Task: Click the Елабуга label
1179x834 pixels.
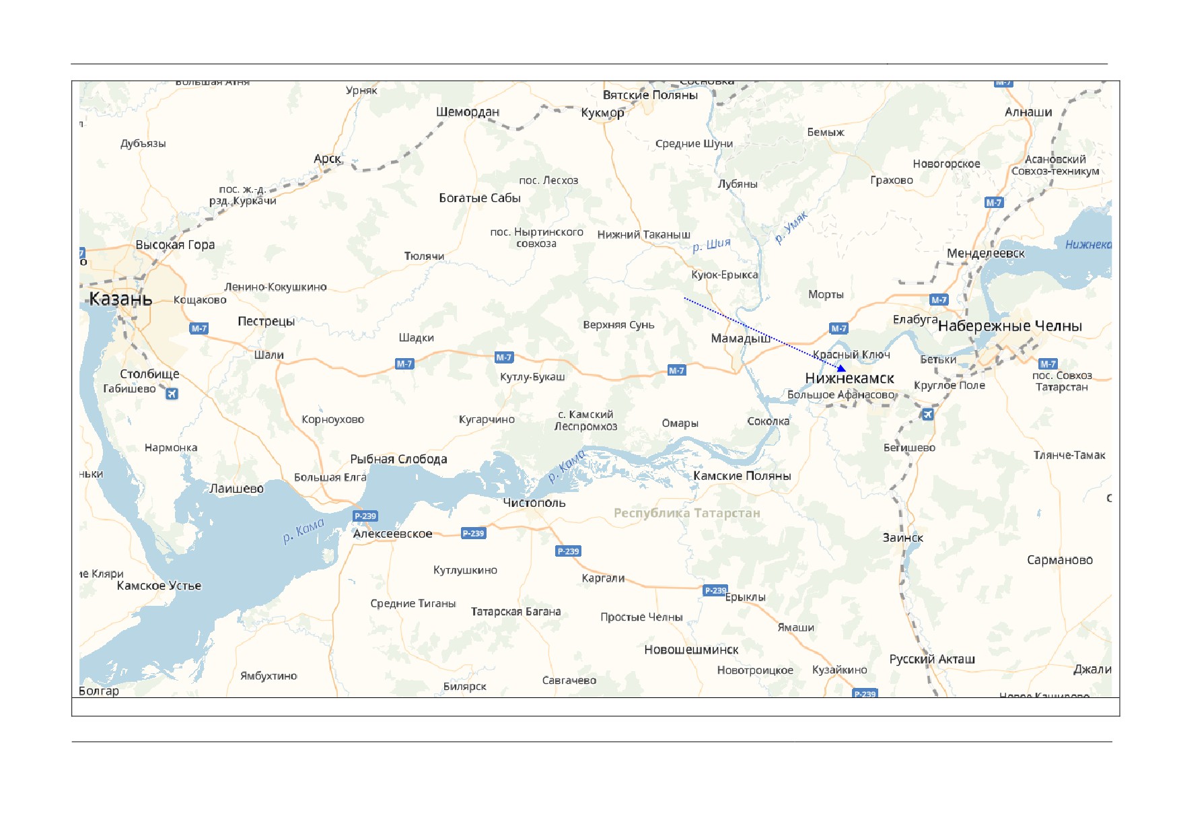Action: 915,320
